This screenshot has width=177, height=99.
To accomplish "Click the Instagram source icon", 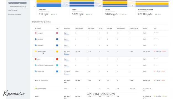I will click(x=36, y=33).
